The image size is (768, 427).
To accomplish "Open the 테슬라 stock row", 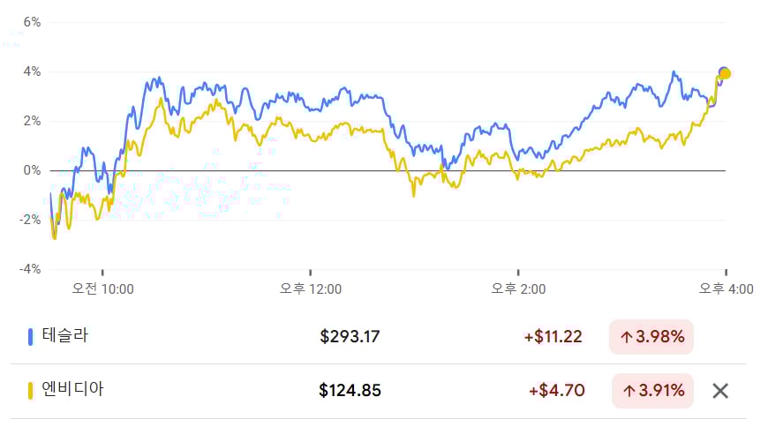I will [378, 337].
